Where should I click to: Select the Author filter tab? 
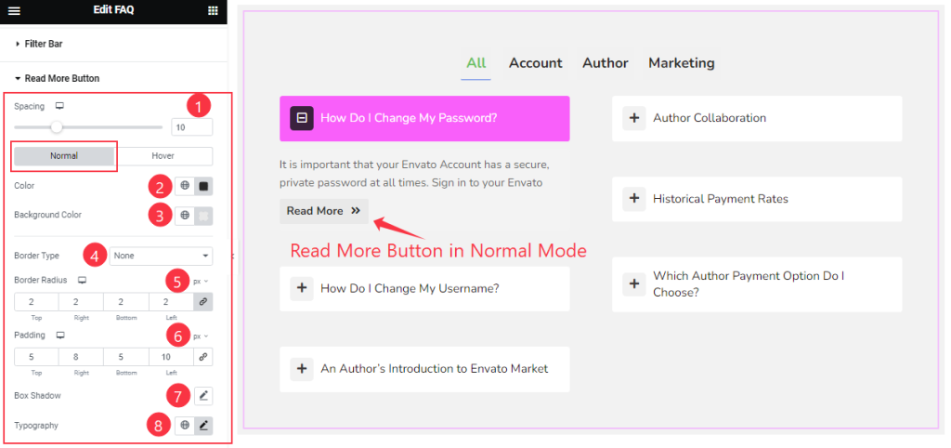click(606, 63)
